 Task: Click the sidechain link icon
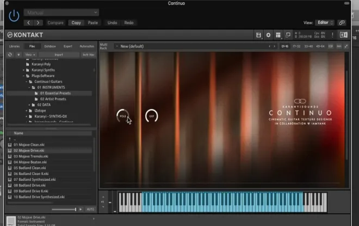[x=342, y=22]
